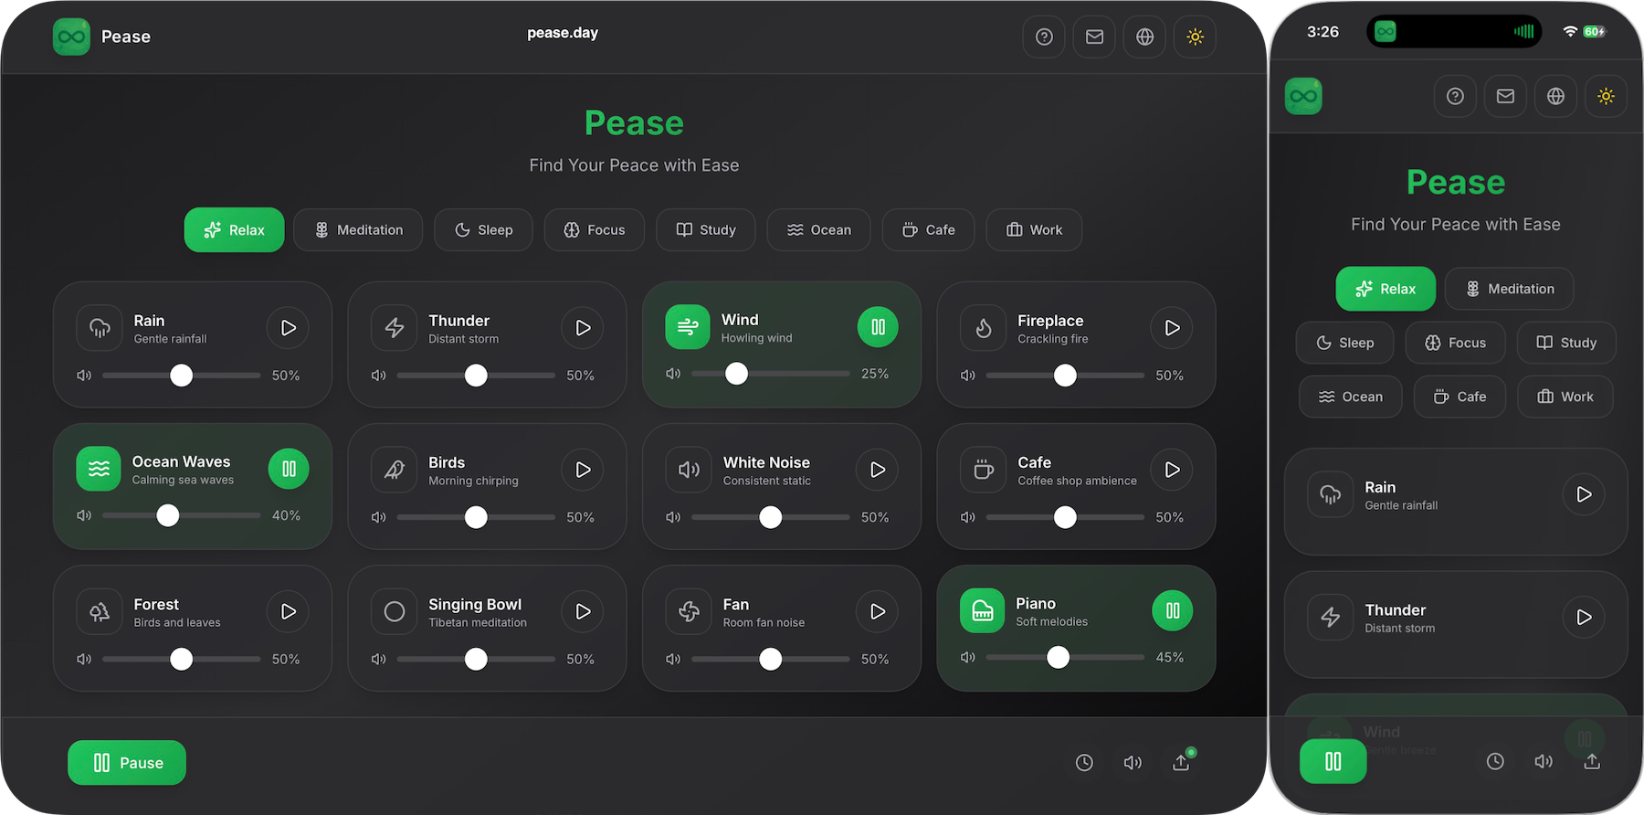Click the globe icon in the phone view header

[x=1555, y=96]
